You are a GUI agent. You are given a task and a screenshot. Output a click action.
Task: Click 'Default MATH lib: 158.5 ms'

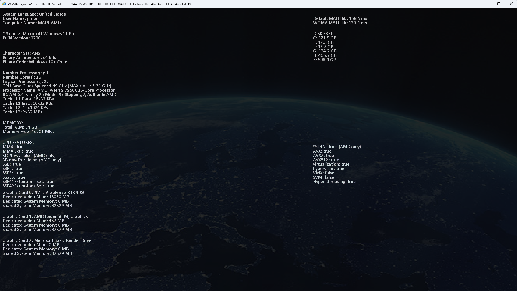click(x=340, y=18)
